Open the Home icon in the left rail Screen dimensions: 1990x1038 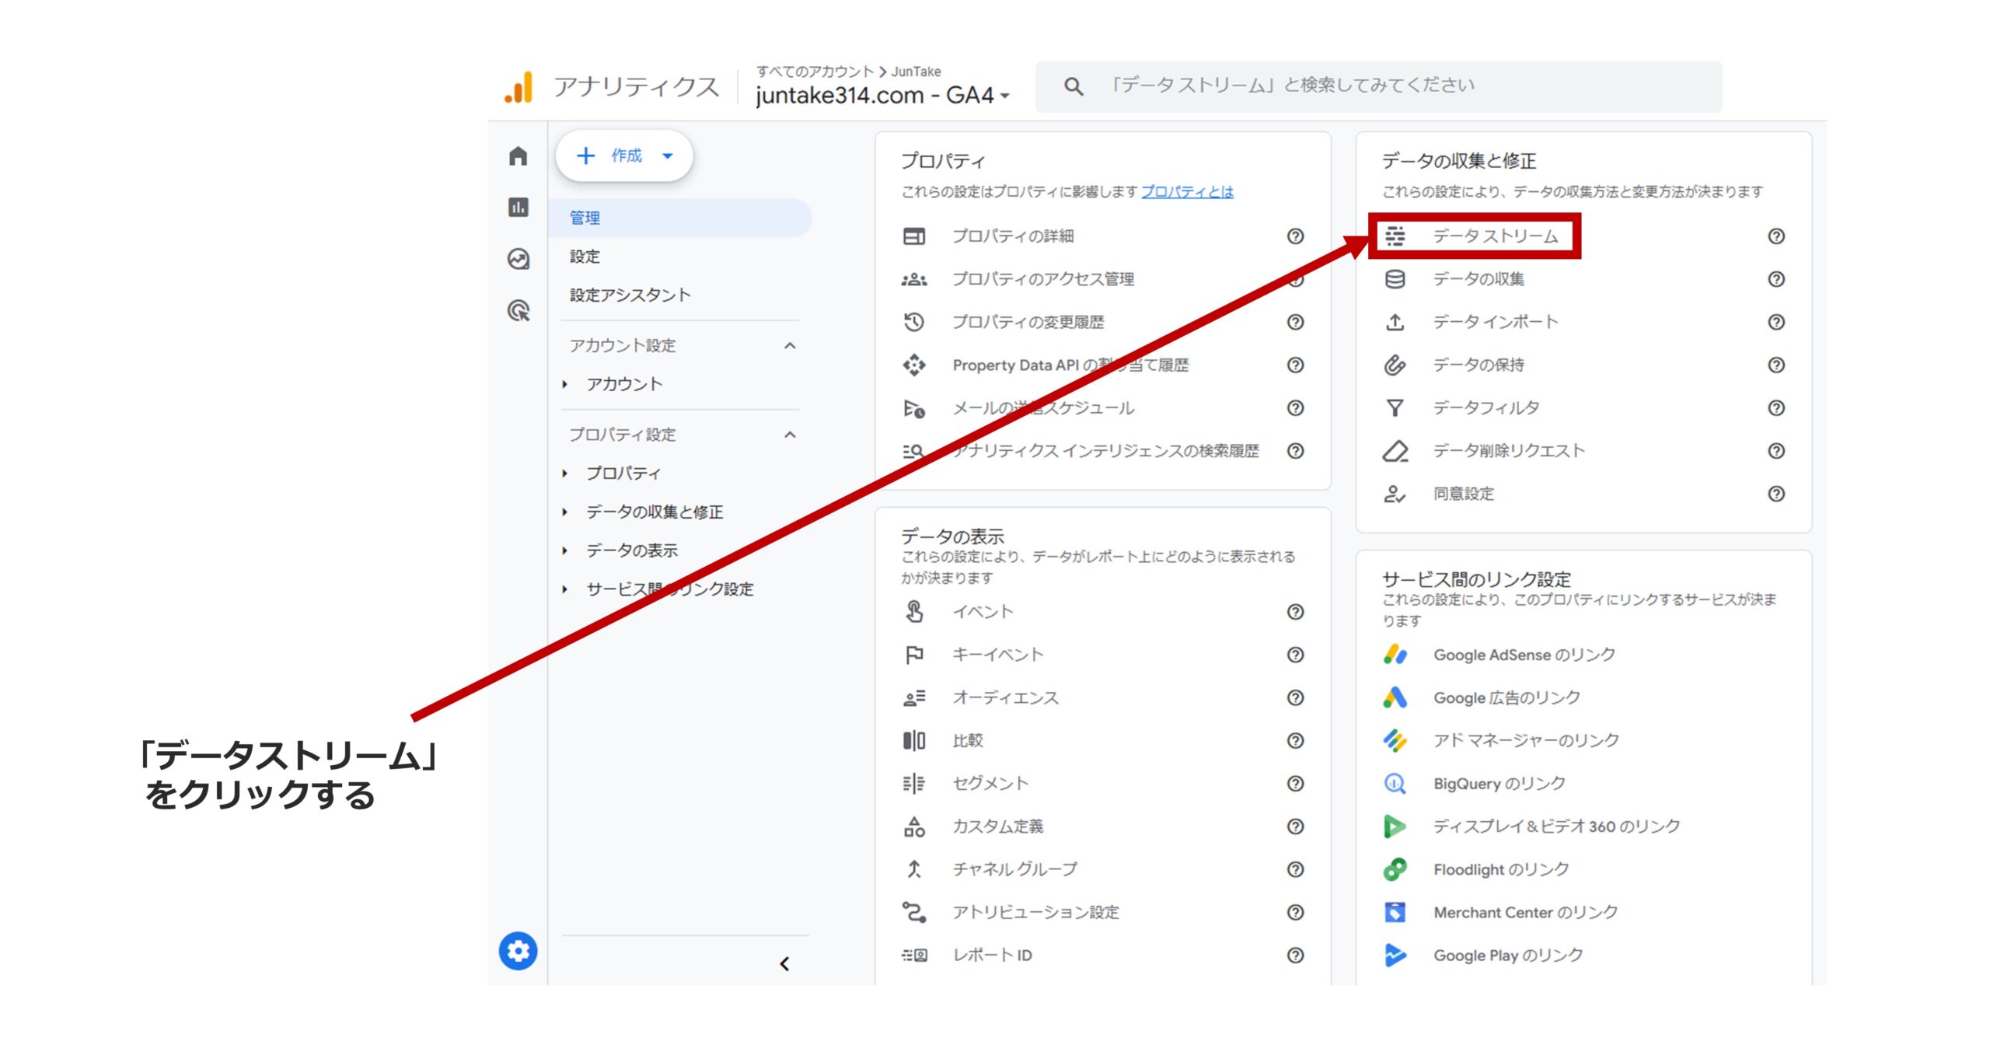(518, 156)
